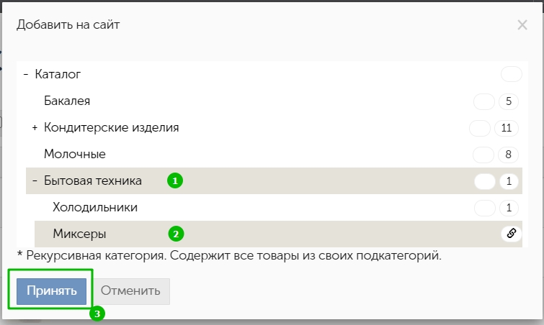This screenshot has height=325, width=544.
Task: Click the Принять button
Action: [x=51, y=291]
